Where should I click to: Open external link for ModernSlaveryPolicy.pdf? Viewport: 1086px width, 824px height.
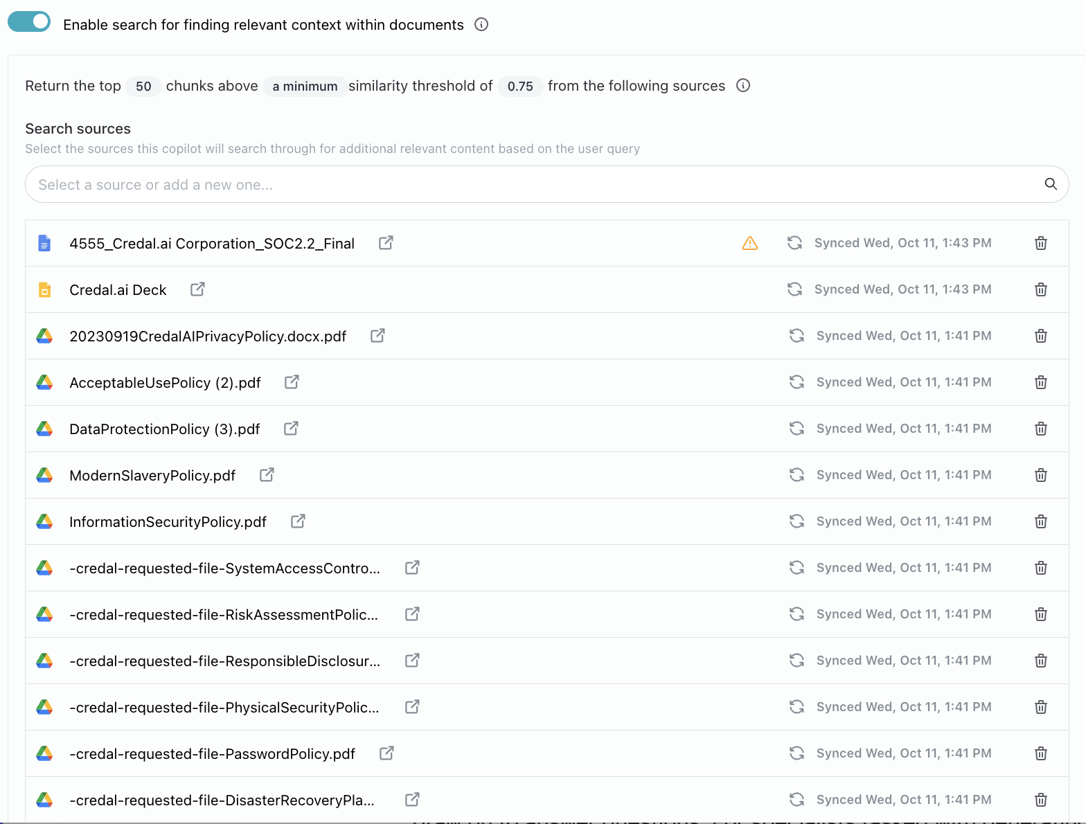pos(267,475)
